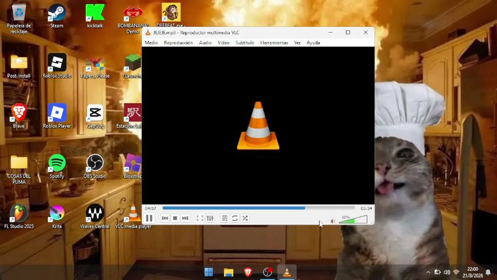Toggle the VLC playlist view
This screenshot has width=497, height=280.
(225, 218)
